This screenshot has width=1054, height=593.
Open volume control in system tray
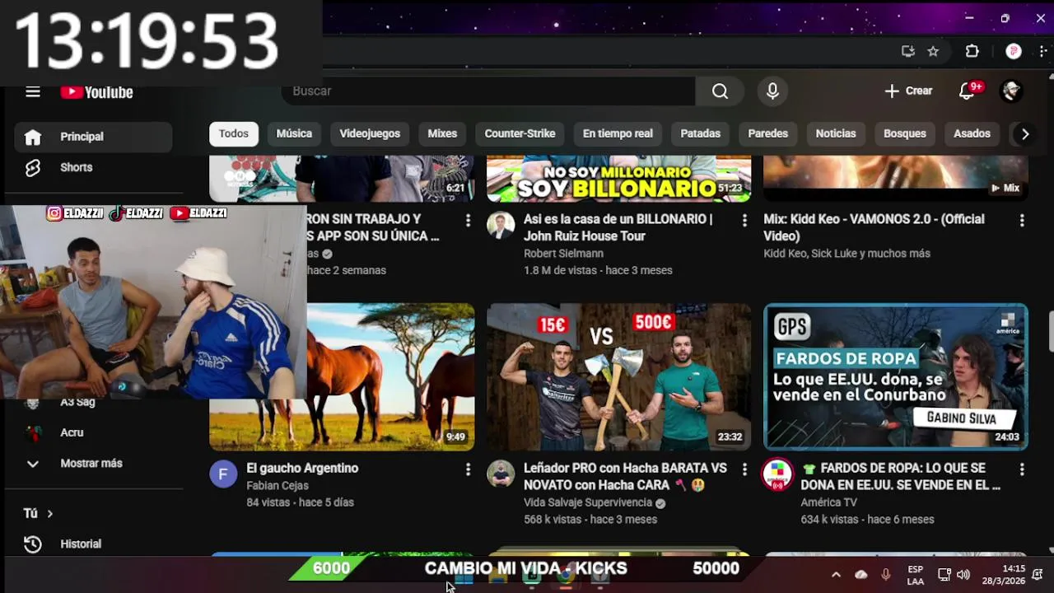[963, 574]
